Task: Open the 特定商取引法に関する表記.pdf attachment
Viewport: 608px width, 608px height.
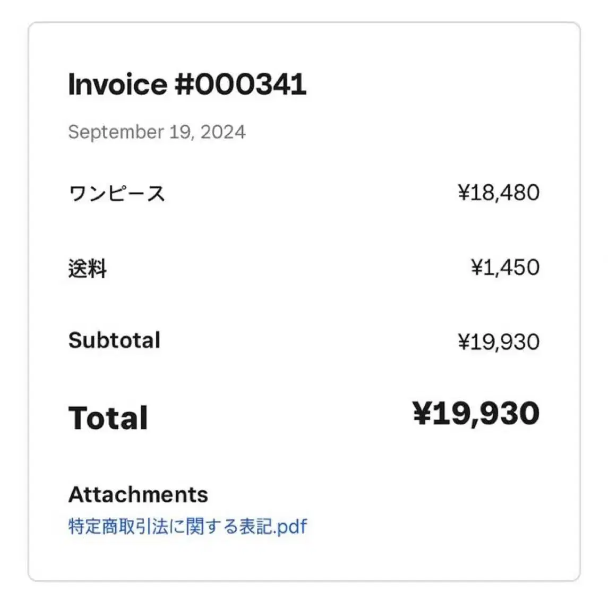Action: pyautogui.click(x=187, y=526)
